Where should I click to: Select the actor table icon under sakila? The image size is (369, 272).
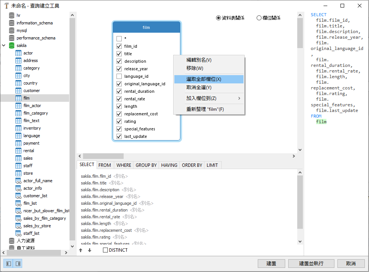[x=18, y=53]
